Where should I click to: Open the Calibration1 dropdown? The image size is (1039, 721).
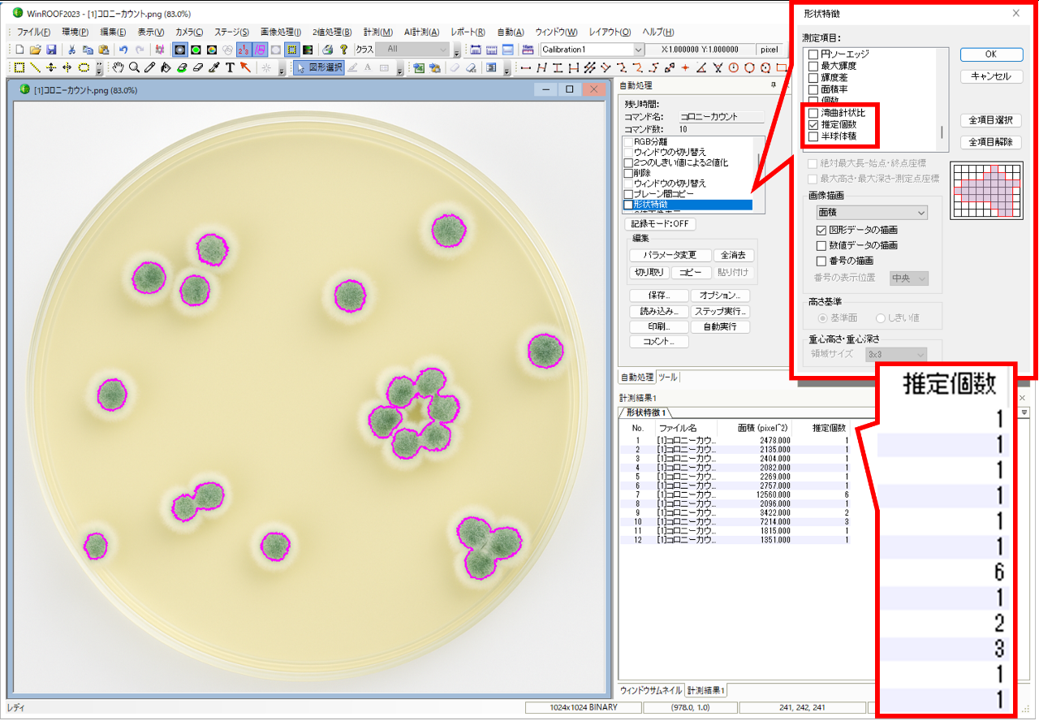pos(638,50)
